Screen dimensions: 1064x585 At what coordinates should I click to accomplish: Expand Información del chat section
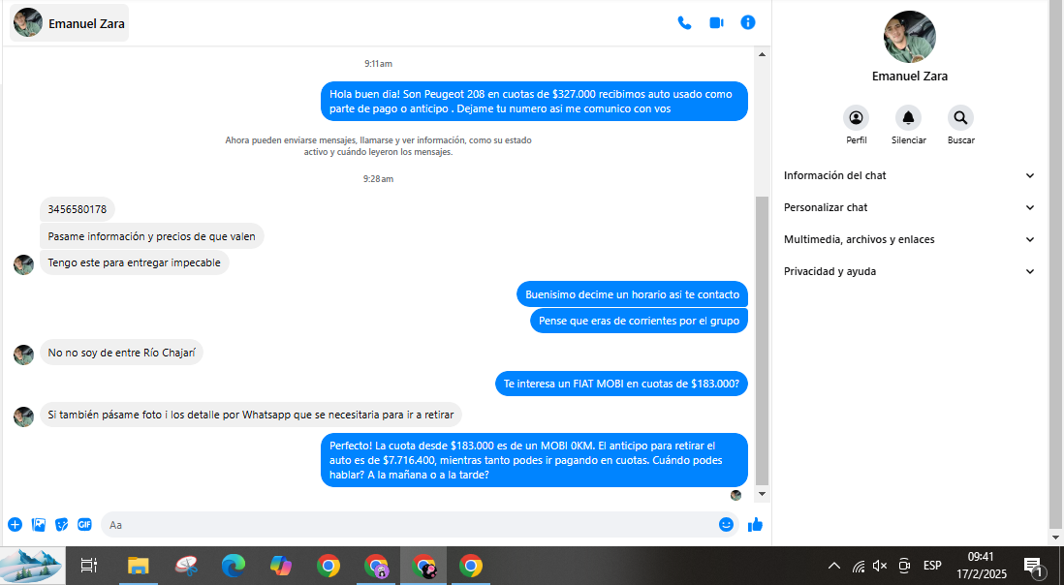coord(909,175)
